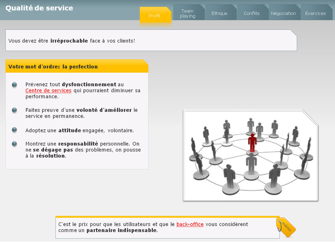Click the bullet next to 'Montrez une responsabilité'

coord(14,144)
